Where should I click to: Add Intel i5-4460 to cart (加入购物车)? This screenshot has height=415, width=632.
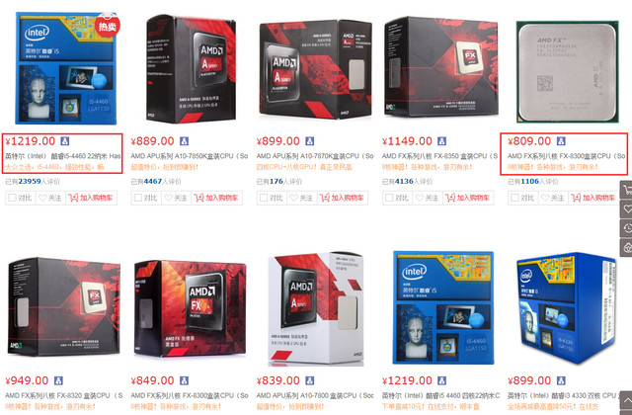pos(92,198)
